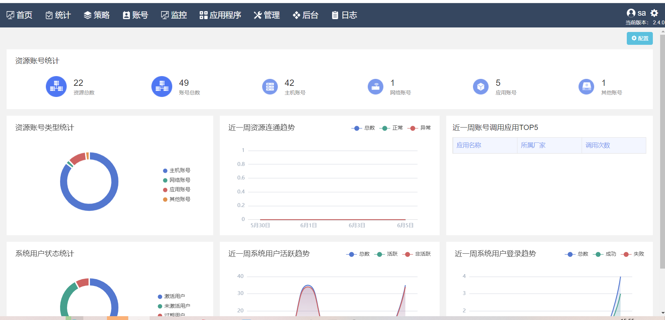Screen dimensions: 665x320
Task: Toggle 其他账号 legend in type chart
Action: [176, 199]
